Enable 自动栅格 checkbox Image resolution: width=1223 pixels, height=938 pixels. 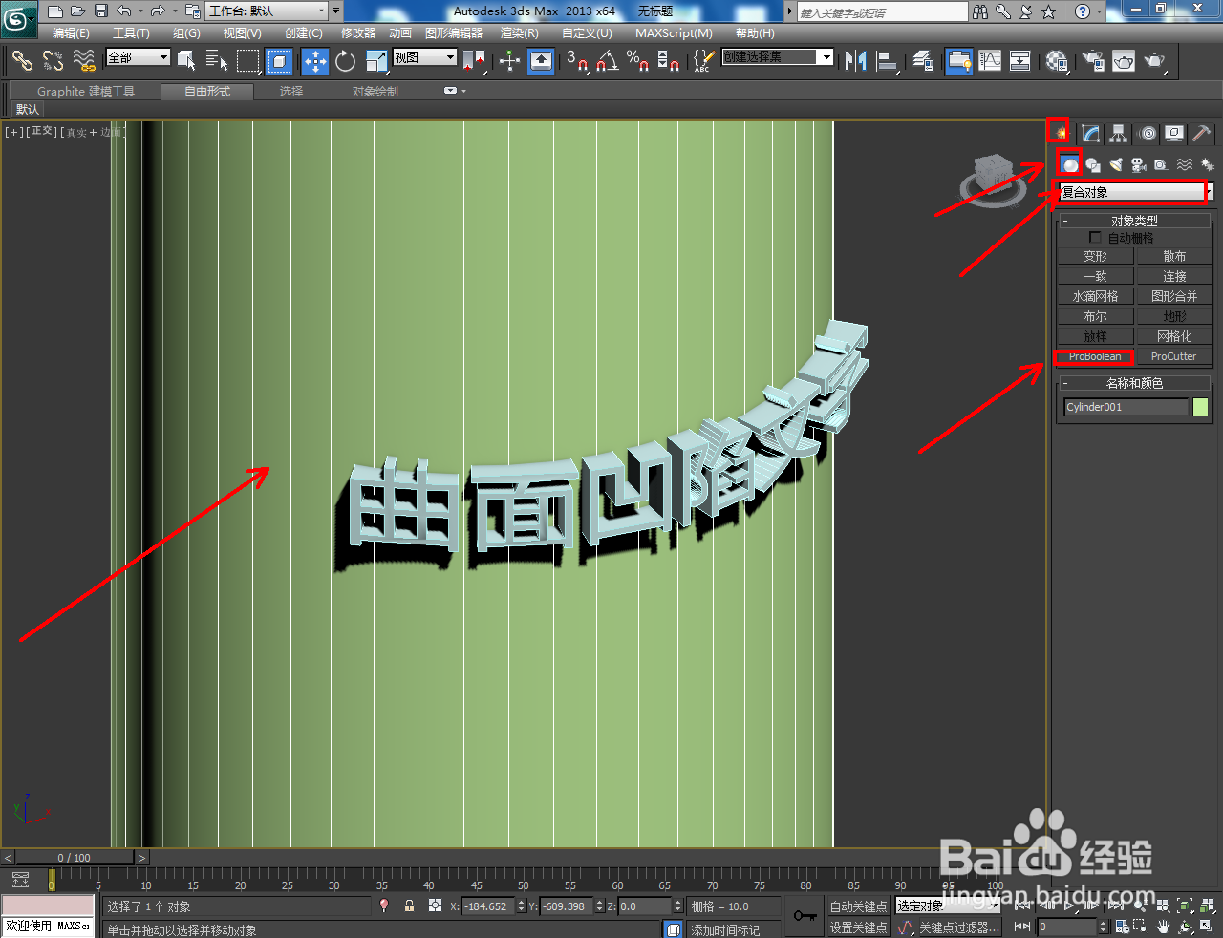pos(1095,237)
